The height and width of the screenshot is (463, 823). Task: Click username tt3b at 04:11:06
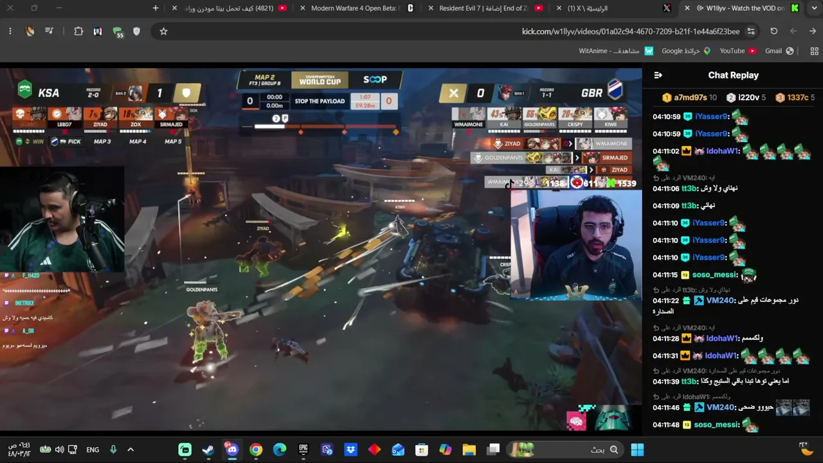click(689, 188)
